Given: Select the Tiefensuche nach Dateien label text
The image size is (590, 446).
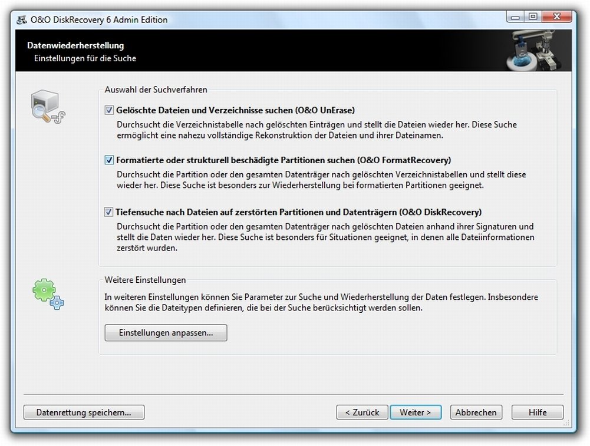Looking at the screenshot, I should (299, 212).
